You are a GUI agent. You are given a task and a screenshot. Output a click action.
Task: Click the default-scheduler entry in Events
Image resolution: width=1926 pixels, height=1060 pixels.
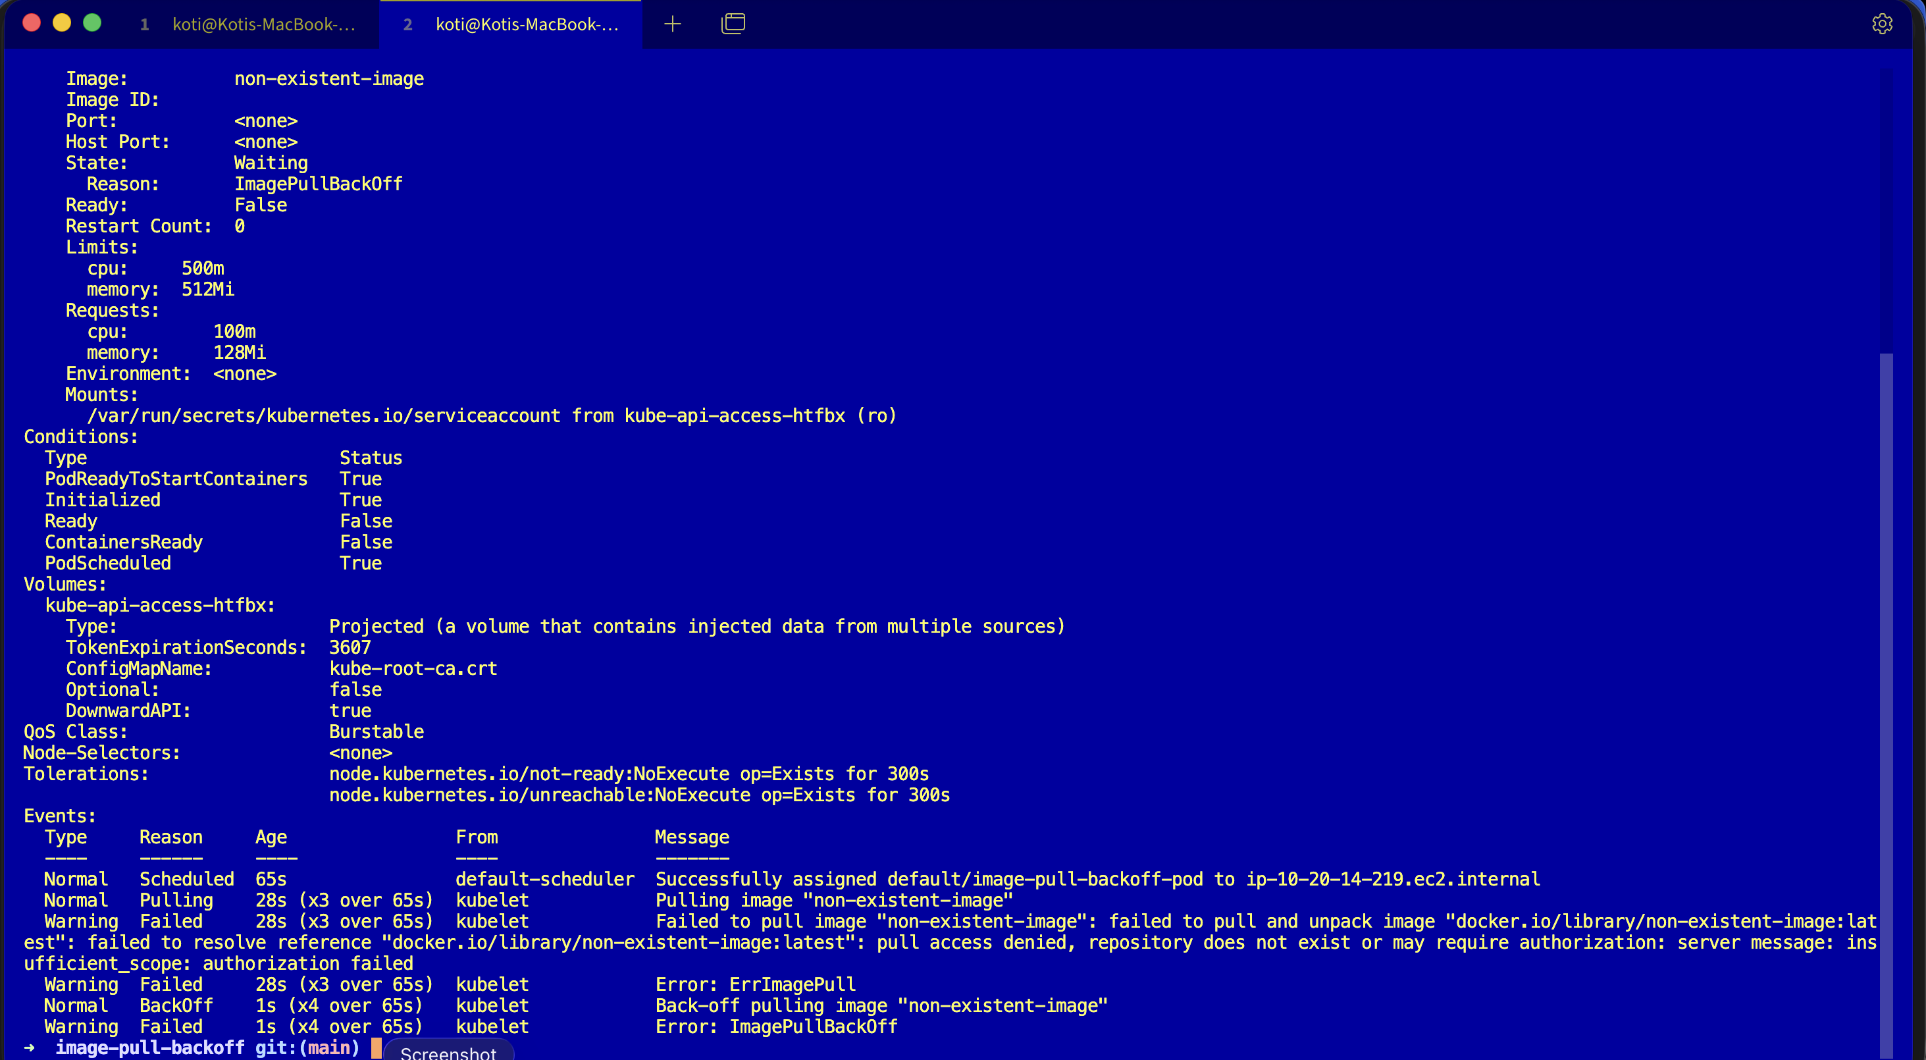point(544,878)
